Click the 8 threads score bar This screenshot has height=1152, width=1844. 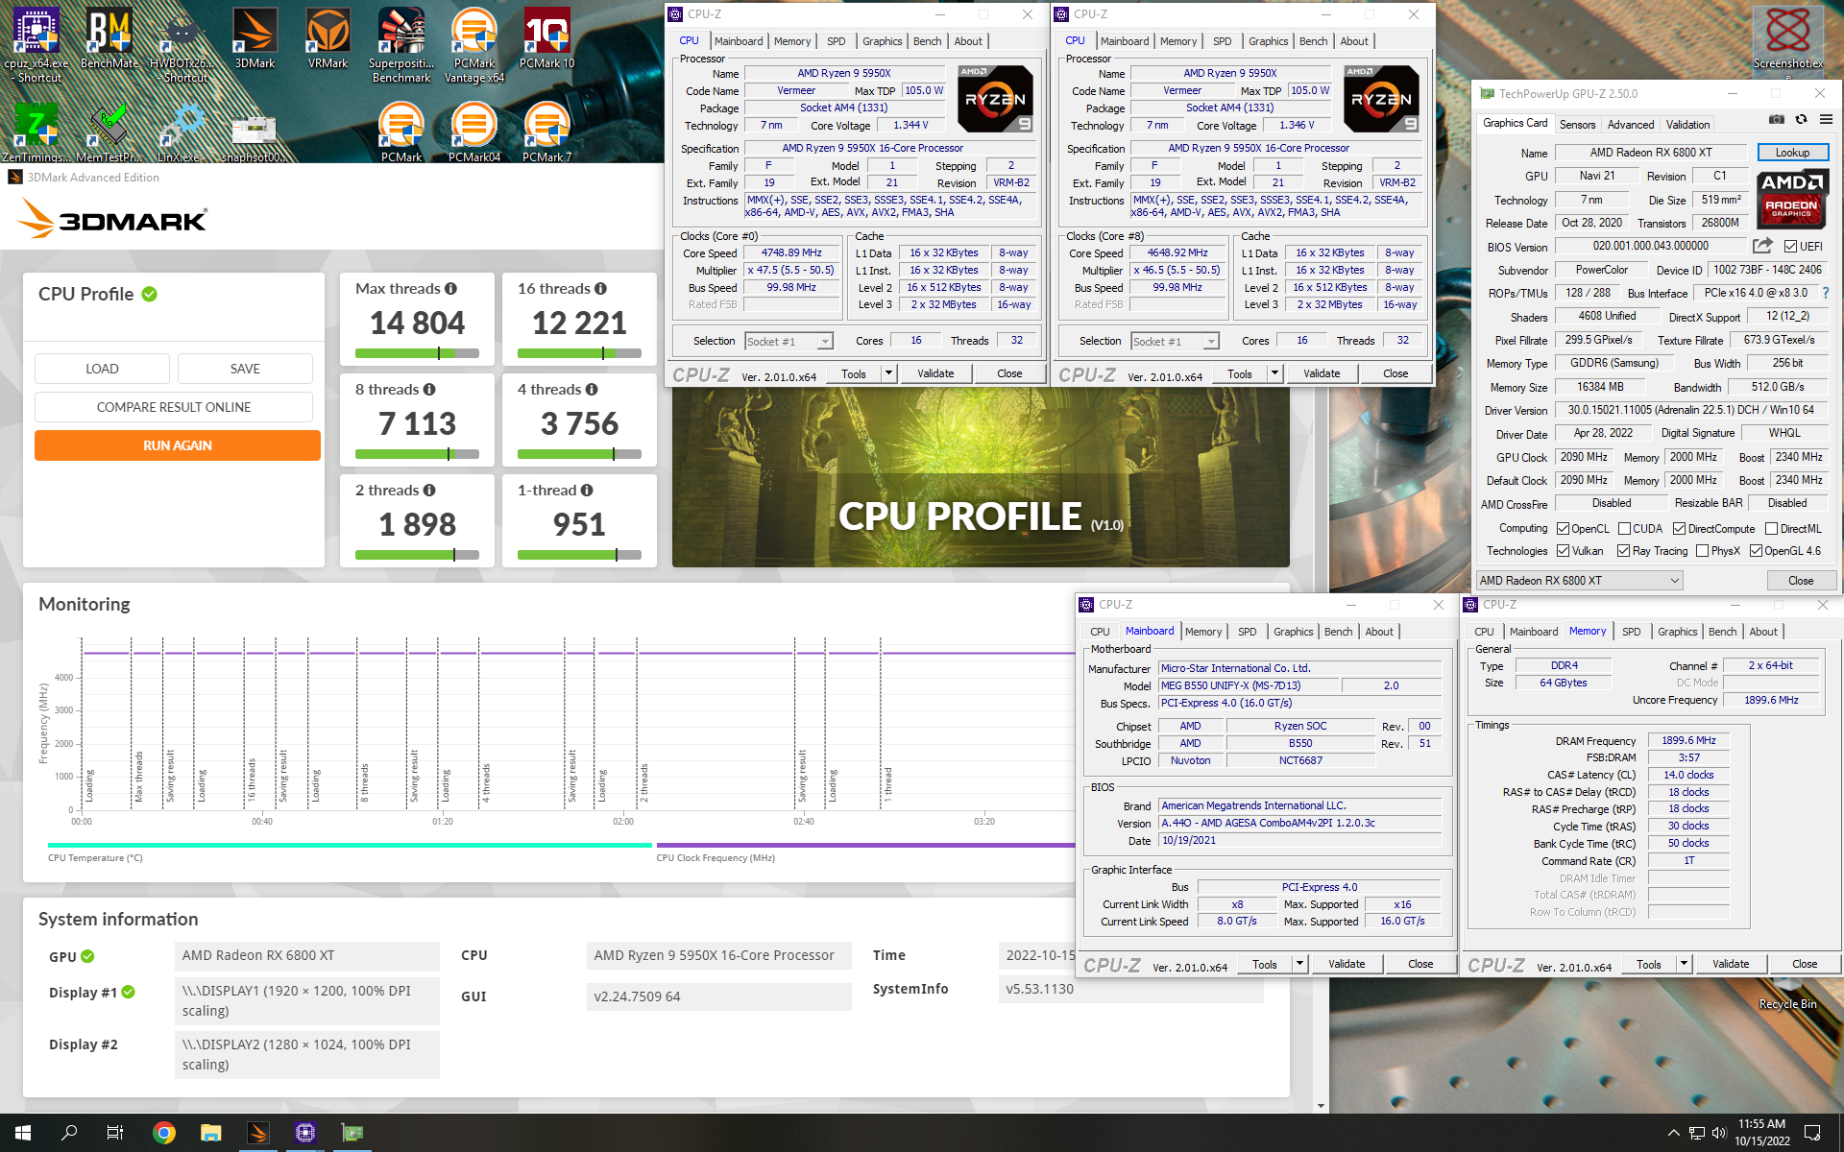(417, 454)
